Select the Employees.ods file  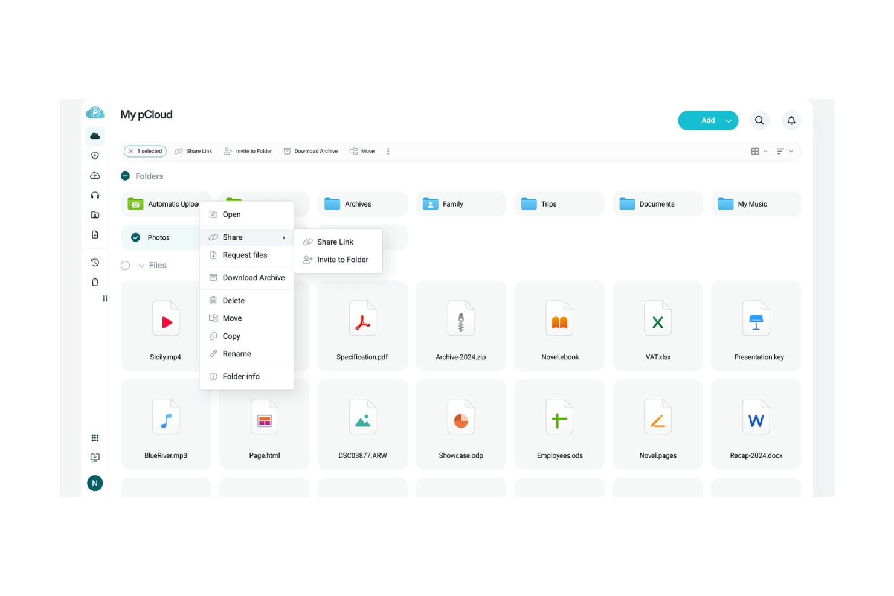point(559,425)
